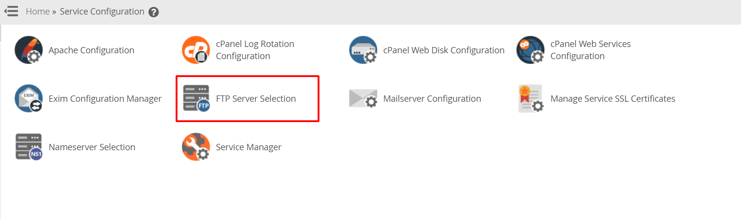Collapse the sidebar navigation menu
This screenshot has width=741, height=219.
click(11, 11)
